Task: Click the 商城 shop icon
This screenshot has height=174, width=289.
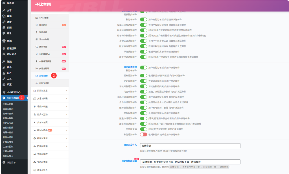Action: pyautogui.click(x=4, y=41)
